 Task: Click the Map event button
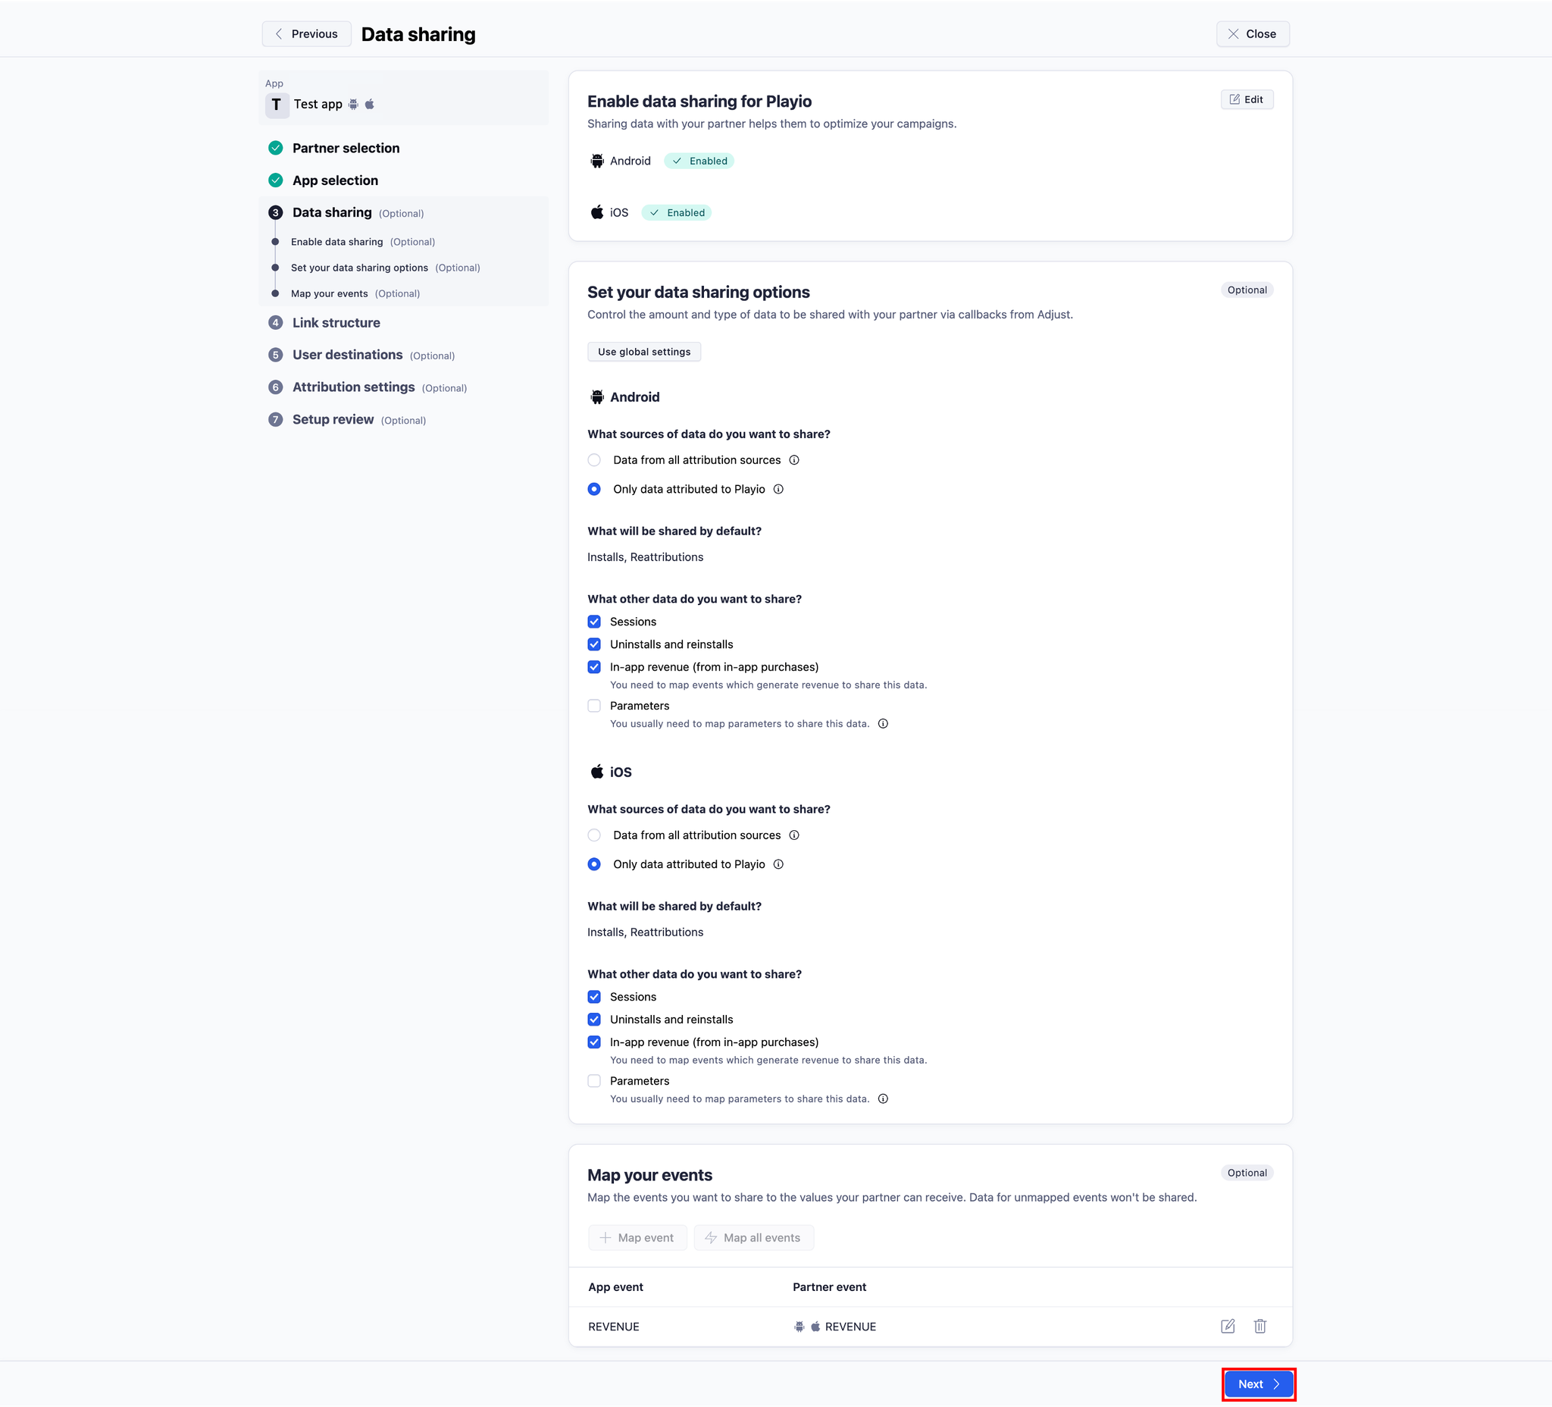point(637,1238)
